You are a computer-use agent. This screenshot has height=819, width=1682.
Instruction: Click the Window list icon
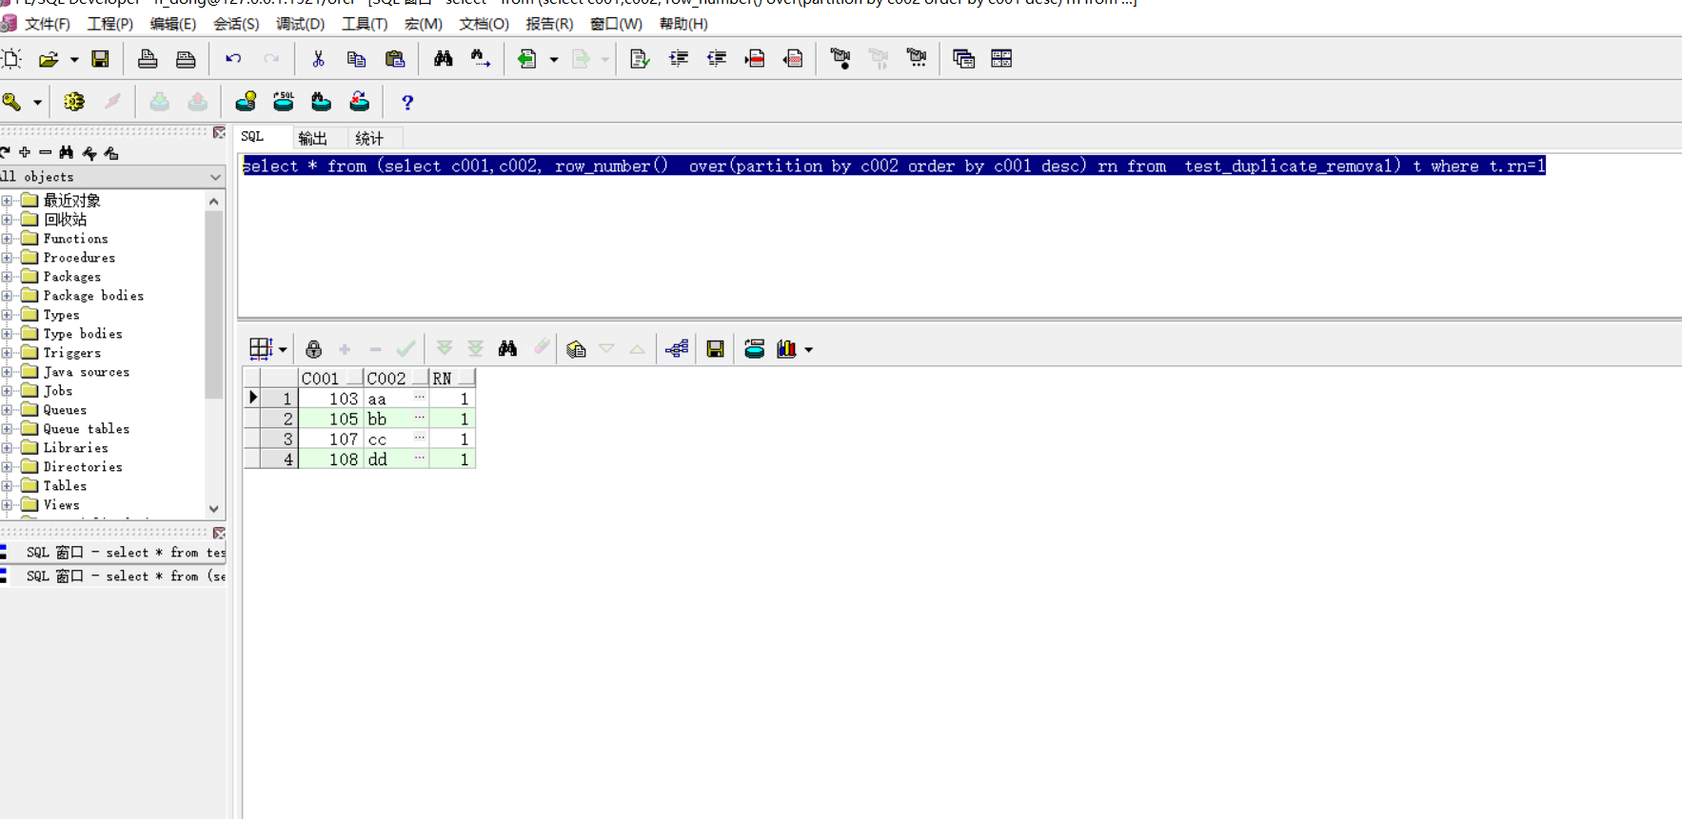coord(963,59)
